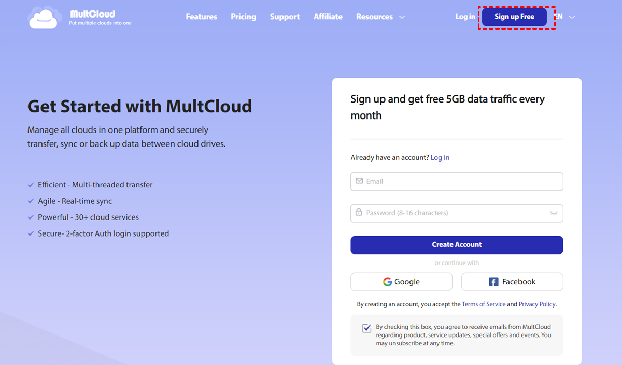Open the Terms of Service link
Viewport: 622px width, 365px height.
click(484, 304)
